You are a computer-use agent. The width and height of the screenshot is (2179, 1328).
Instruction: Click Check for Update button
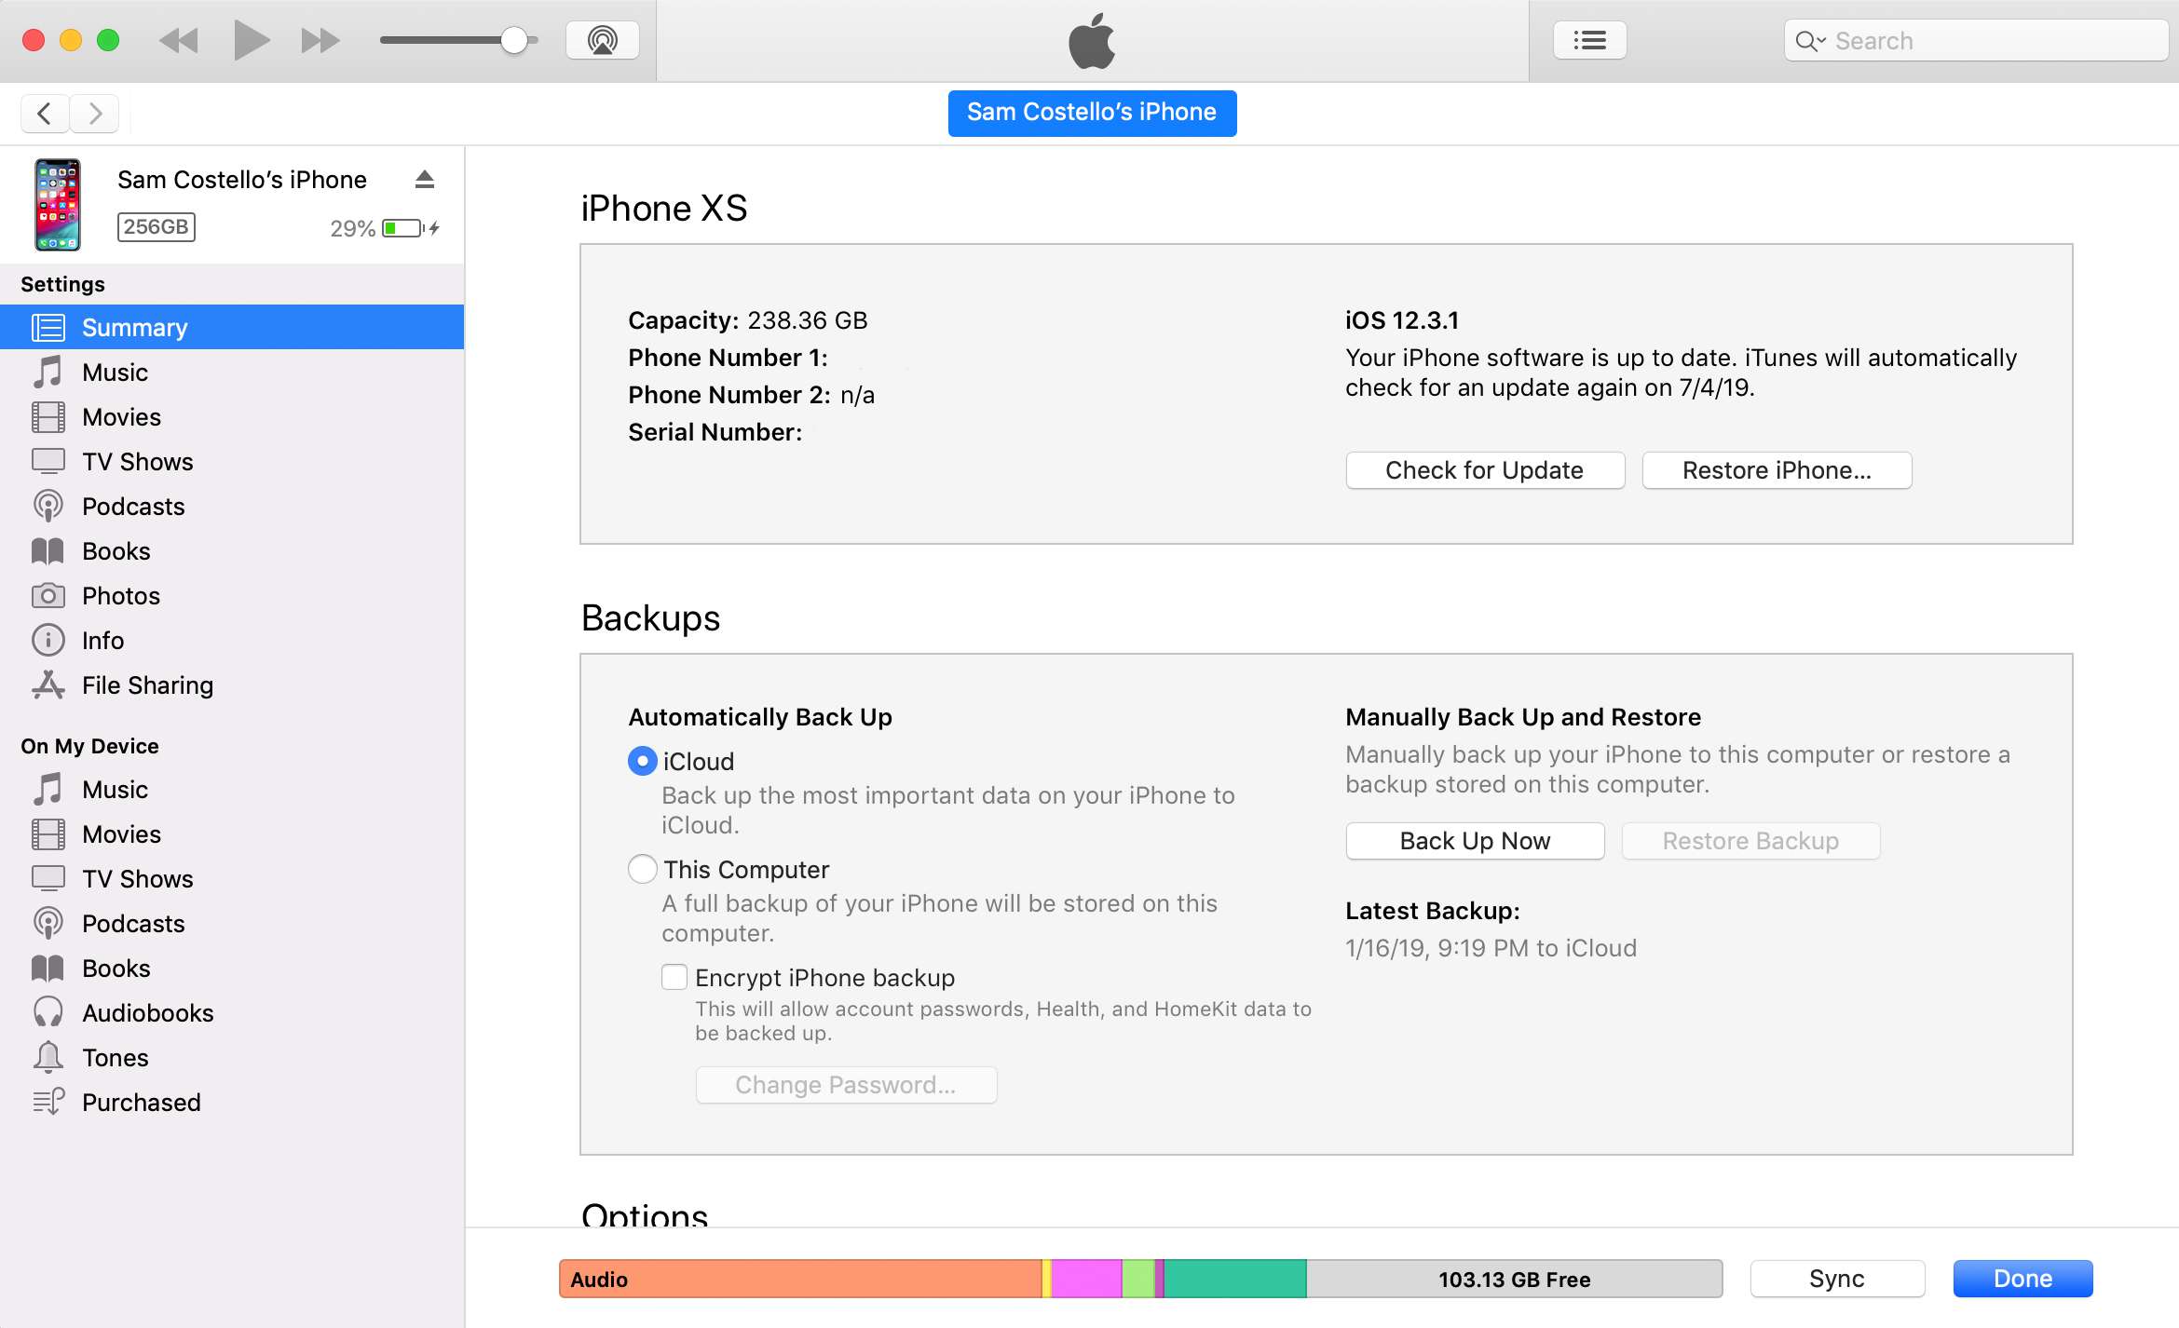point(1483,468)
